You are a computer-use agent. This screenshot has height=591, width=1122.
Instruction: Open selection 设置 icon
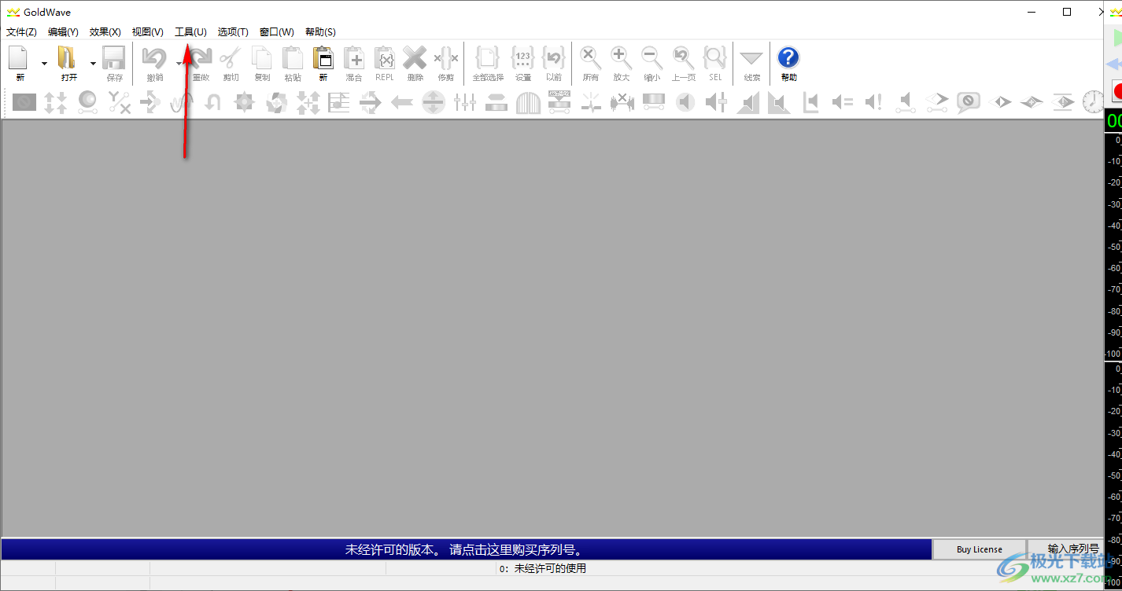pyautogui.click(x=523, y=63)
